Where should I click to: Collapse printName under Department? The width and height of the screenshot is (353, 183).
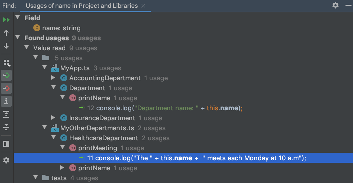pyautogui.click(x=62, y=97)
